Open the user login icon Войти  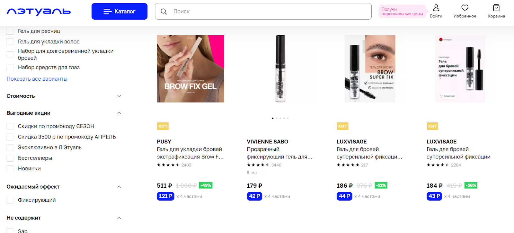pos(436,8)
